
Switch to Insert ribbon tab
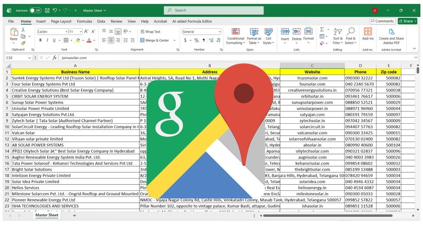(x=41, y=21)
